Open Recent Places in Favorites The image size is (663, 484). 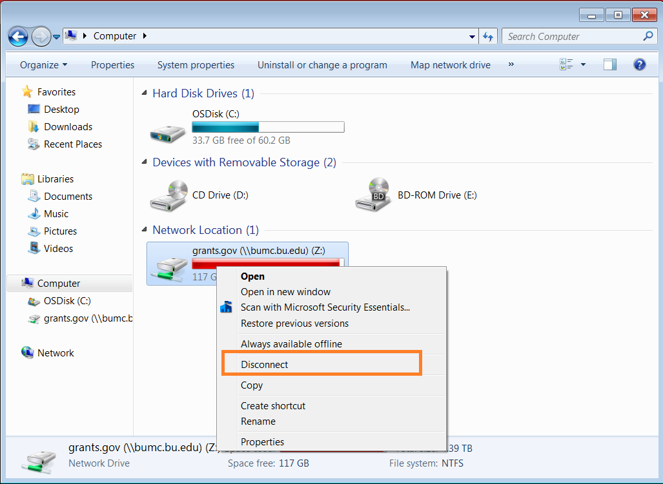coord(73,144)
